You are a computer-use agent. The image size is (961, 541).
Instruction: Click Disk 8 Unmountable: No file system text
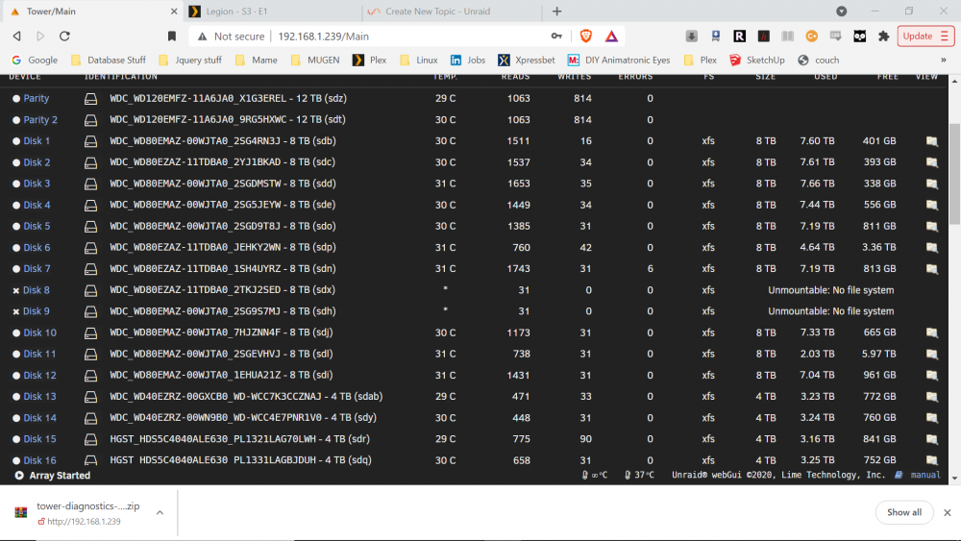click(x=830, y=290)
